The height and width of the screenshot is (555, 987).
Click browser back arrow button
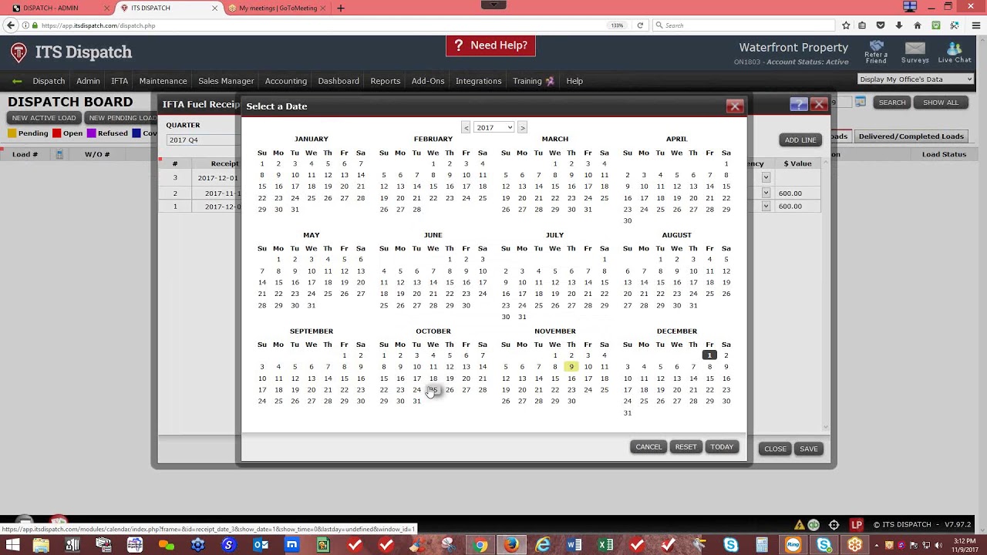pos(11,25)
